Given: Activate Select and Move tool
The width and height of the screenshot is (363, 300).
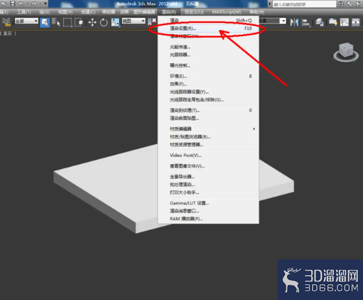Looking at the screenshot, I should pyautogui.click(x=92, y=22).
